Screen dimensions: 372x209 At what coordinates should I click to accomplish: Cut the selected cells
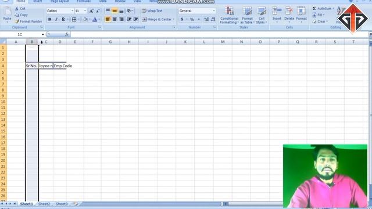pos(20,9)
